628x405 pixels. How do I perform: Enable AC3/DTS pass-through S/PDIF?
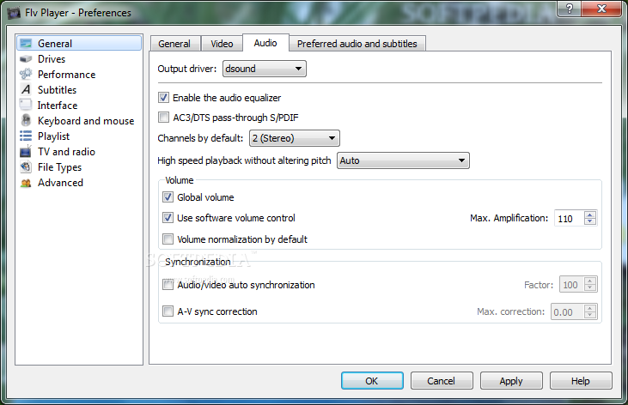pos(163,118)
